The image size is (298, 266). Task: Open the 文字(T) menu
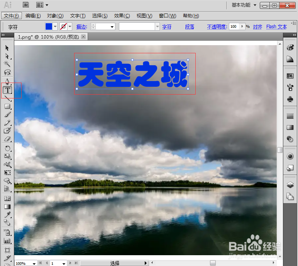[x=78, y=16]
